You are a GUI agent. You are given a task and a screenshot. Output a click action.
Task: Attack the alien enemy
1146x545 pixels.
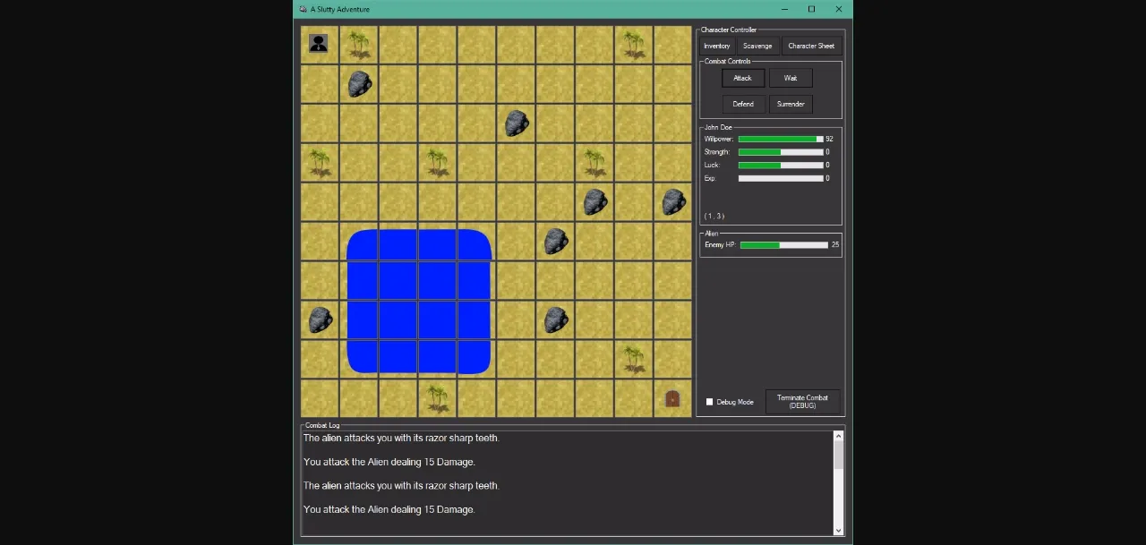742,78
